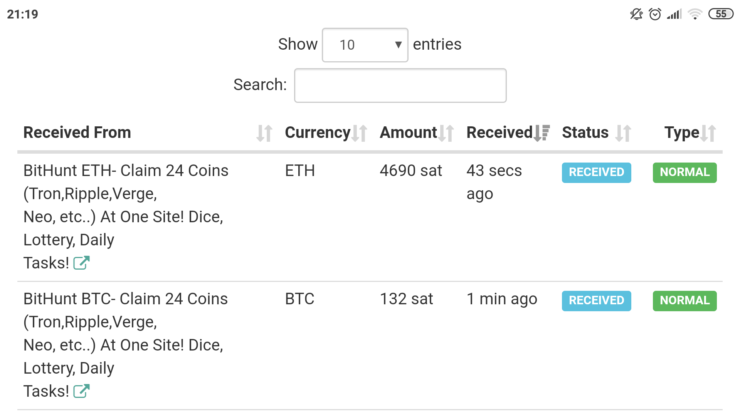The height and width of the screenshot is (416, 740).
Task: Sort table by Received From column
Action: [77, 133]
